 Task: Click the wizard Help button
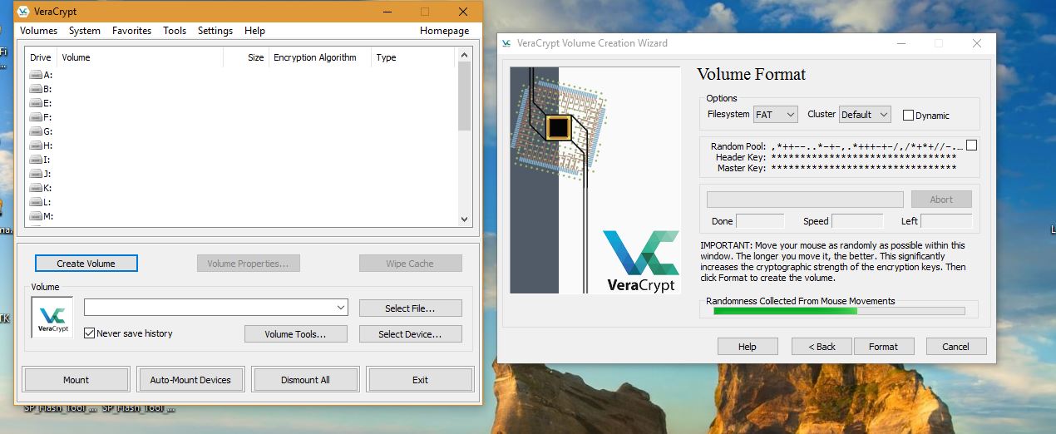(748, 347)
